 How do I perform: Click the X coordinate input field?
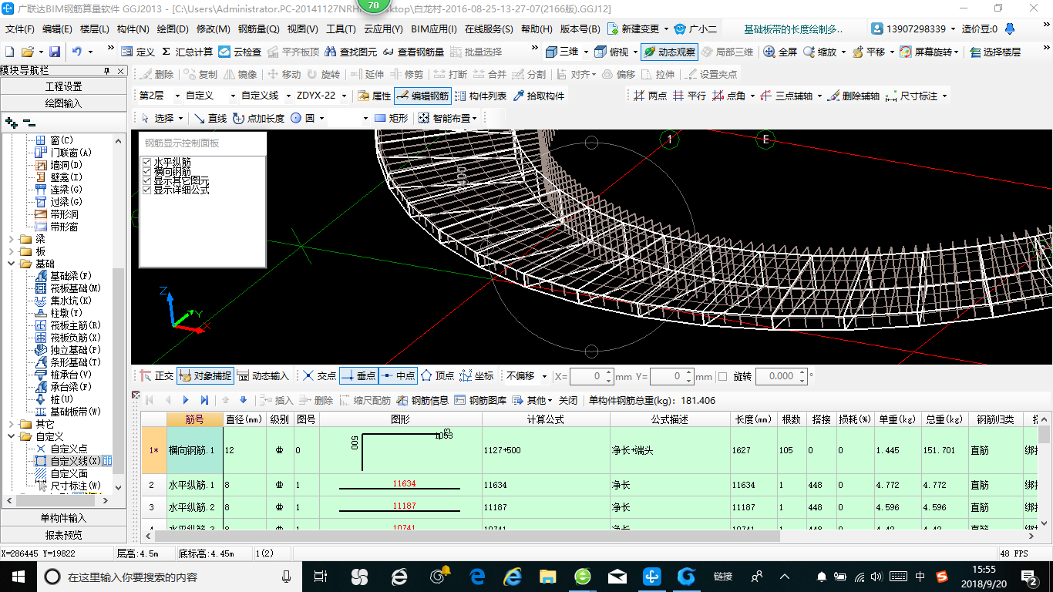(590, 376)
